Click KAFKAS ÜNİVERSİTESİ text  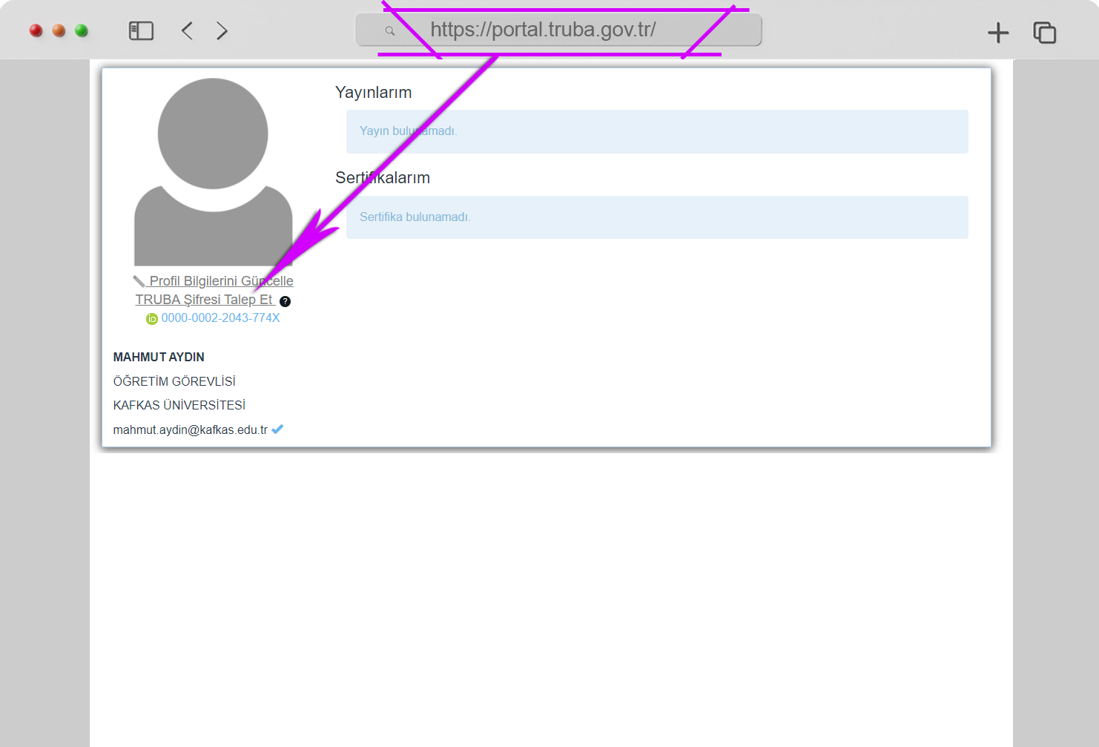179,405
